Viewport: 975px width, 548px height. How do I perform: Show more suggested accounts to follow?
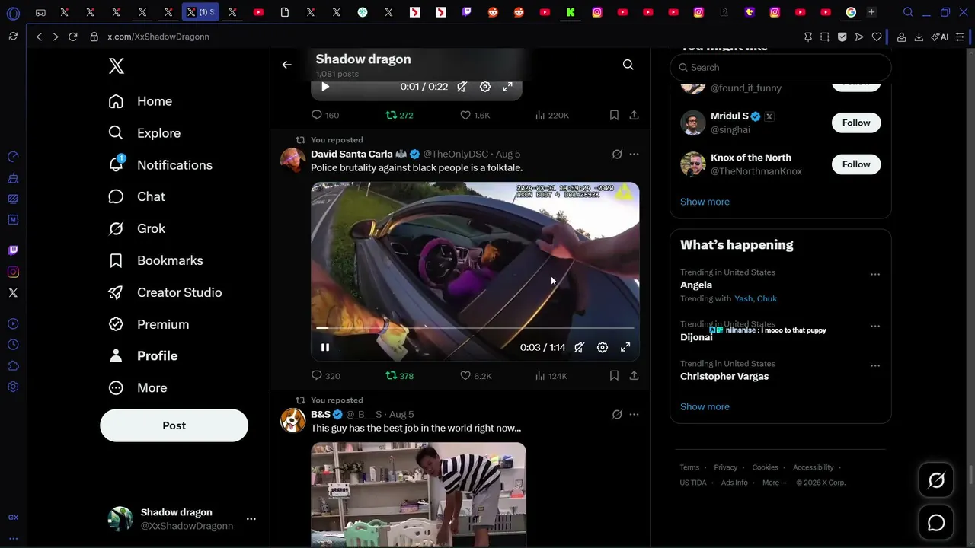coord(705,202)
